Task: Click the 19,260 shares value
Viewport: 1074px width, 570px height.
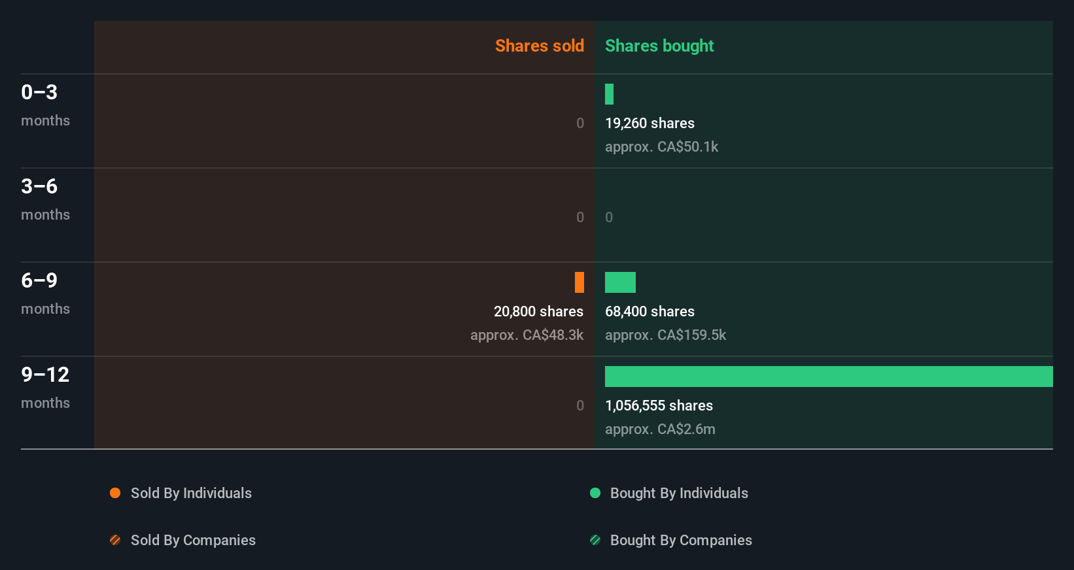Action: tap(650, 124)
